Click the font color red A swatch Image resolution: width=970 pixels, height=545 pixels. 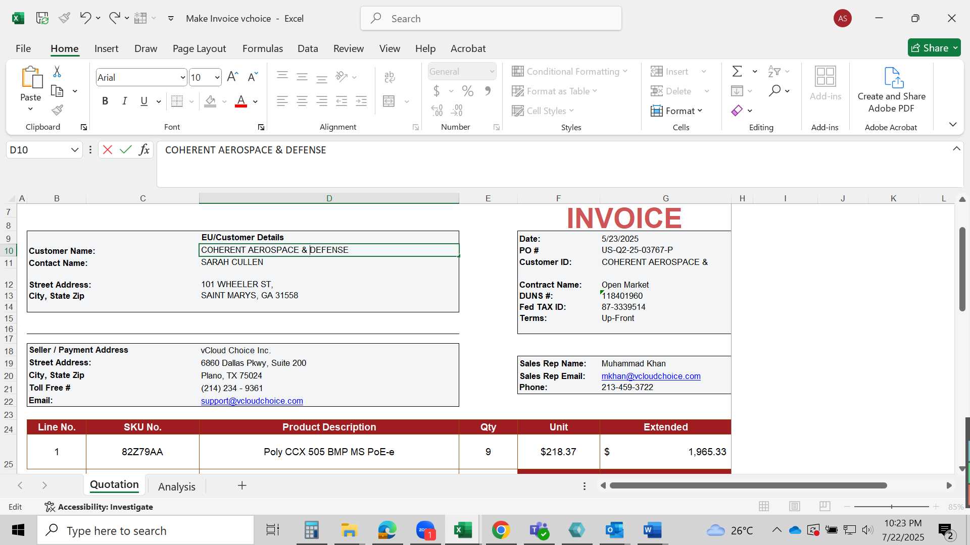click(241, 101)
